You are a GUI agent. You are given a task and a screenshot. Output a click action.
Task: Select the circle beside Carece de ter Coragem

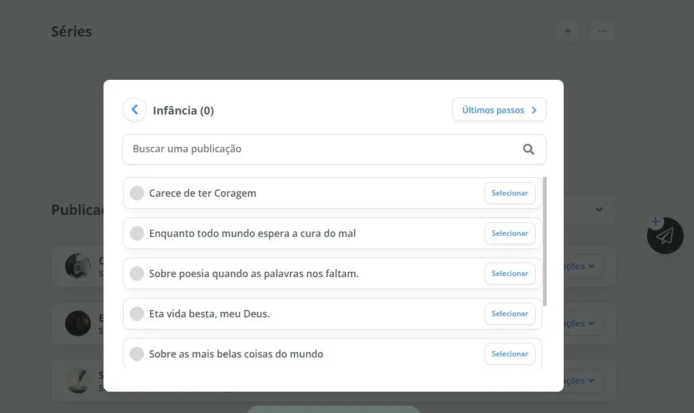click(136, 192)
